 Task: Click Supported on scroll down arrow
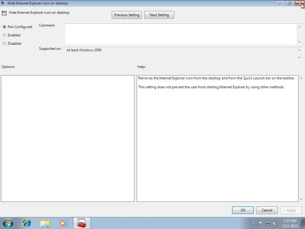[x=299, y=58]
